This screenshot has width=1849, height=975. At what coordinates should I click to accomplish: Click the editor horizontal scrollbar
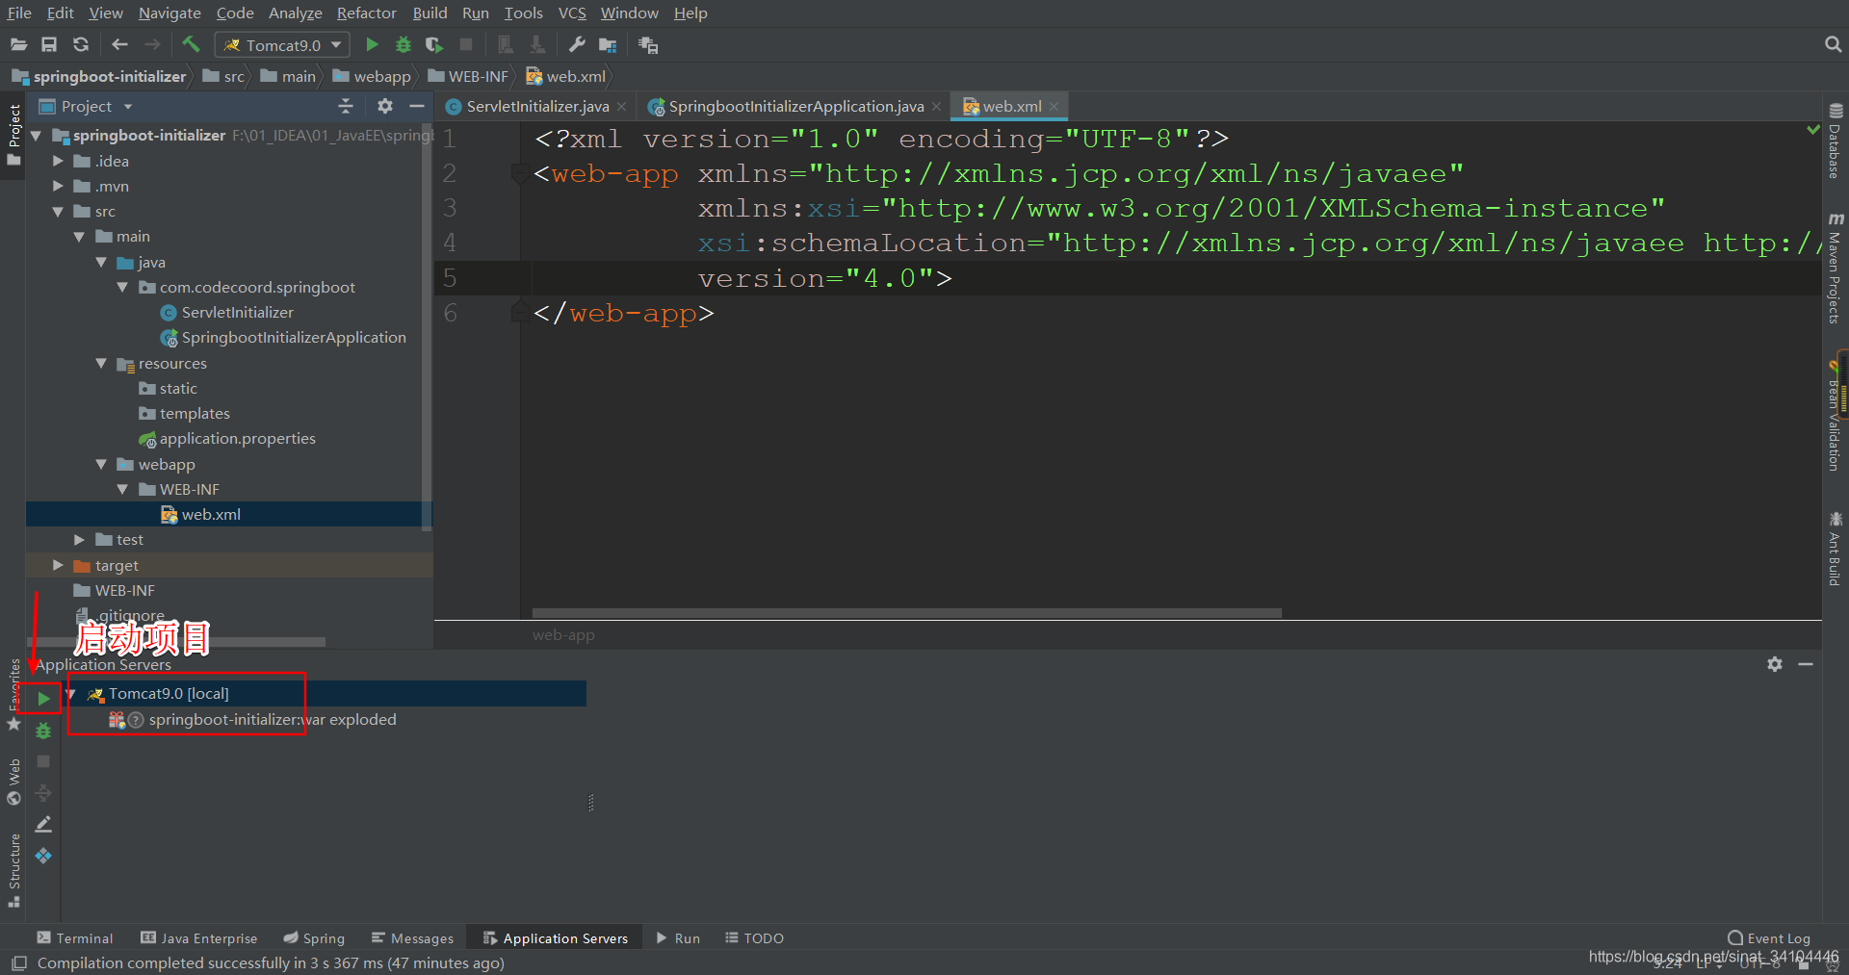coord(906,613)
